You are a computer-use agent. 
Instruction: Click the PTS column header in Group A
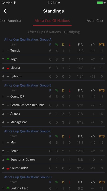[102, 45]
